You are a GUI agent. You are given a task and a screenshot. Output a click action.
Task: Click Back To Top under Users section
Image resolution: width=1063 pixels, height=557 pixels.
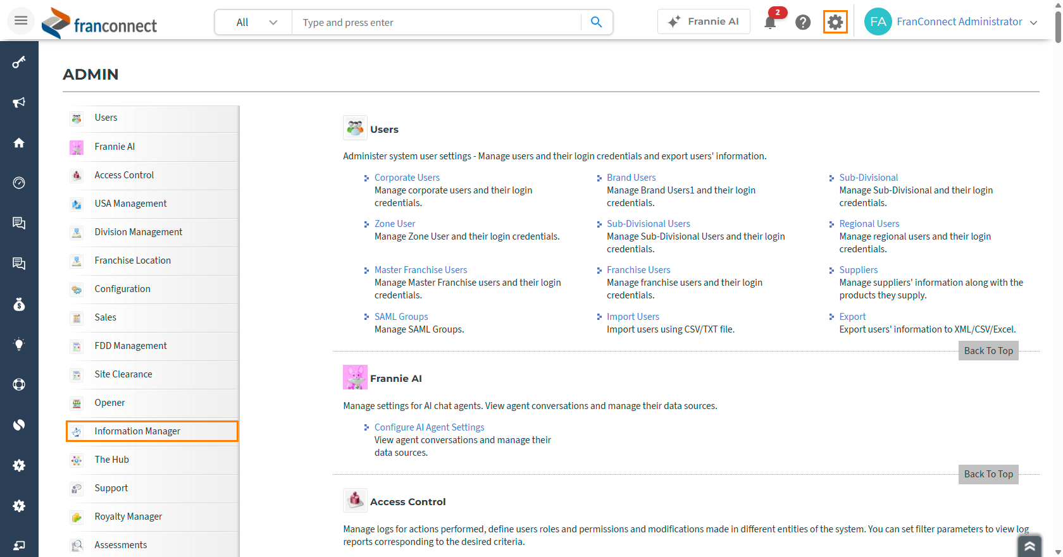tap(988, 351)
